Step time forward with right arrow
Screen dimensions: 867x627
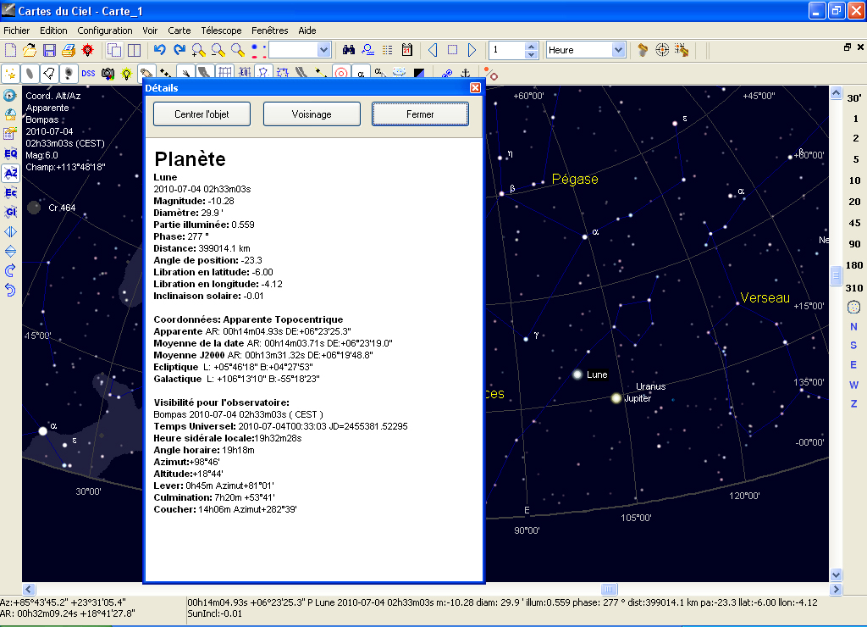point(472,50)
